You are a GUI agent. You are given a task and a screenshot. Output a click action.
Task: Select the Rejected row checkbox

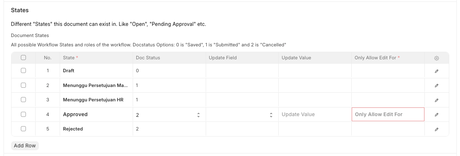[23, 129]
